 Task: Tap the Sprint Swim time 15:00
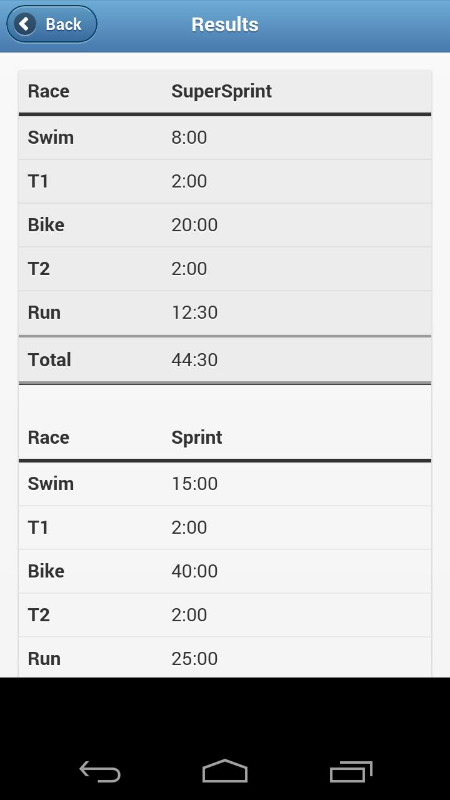[x=194, y=484]
